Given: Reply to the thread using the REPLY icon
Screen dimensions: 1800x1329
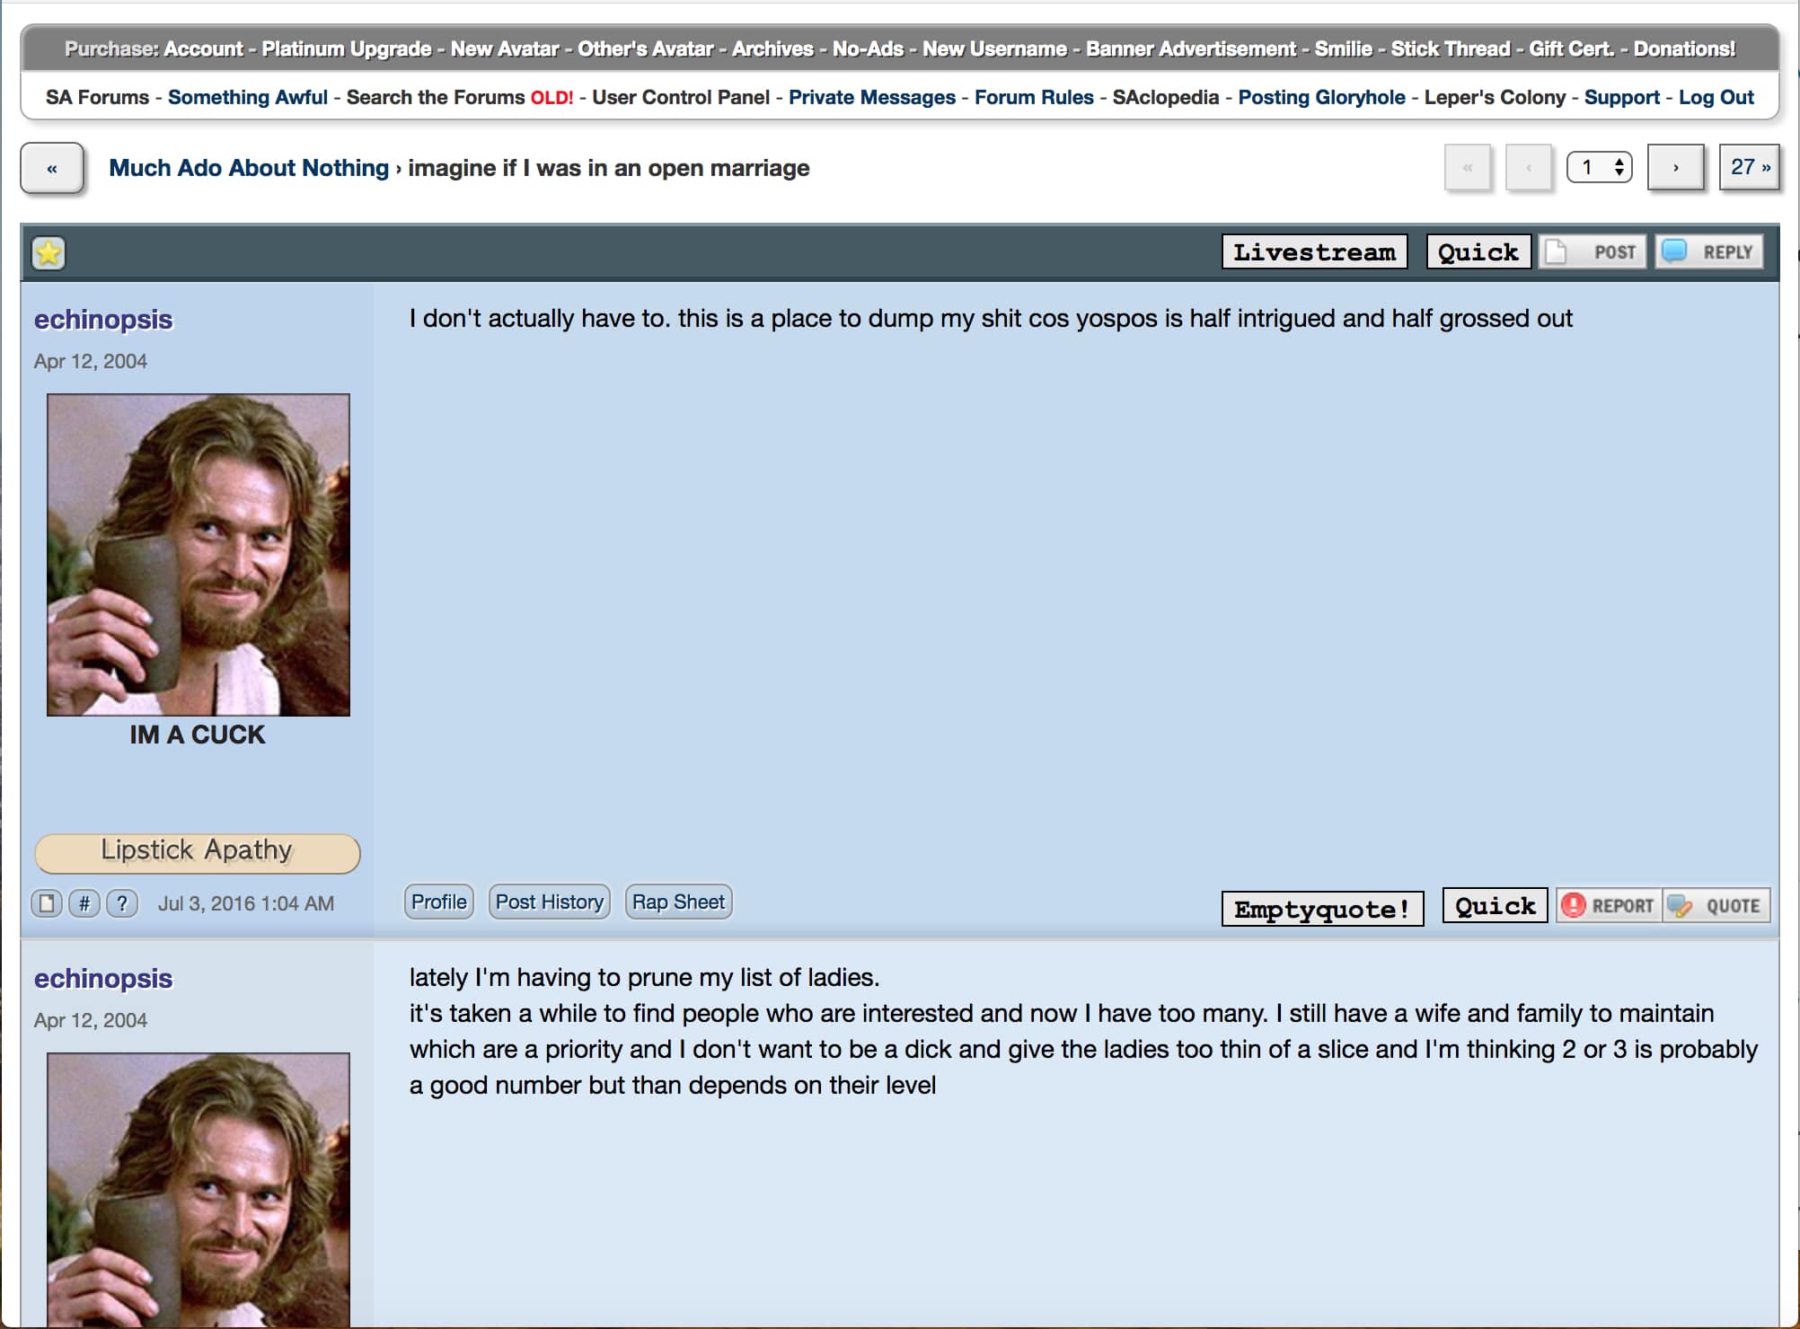Looking at the screenshot, I should [x=1708, y=251].
